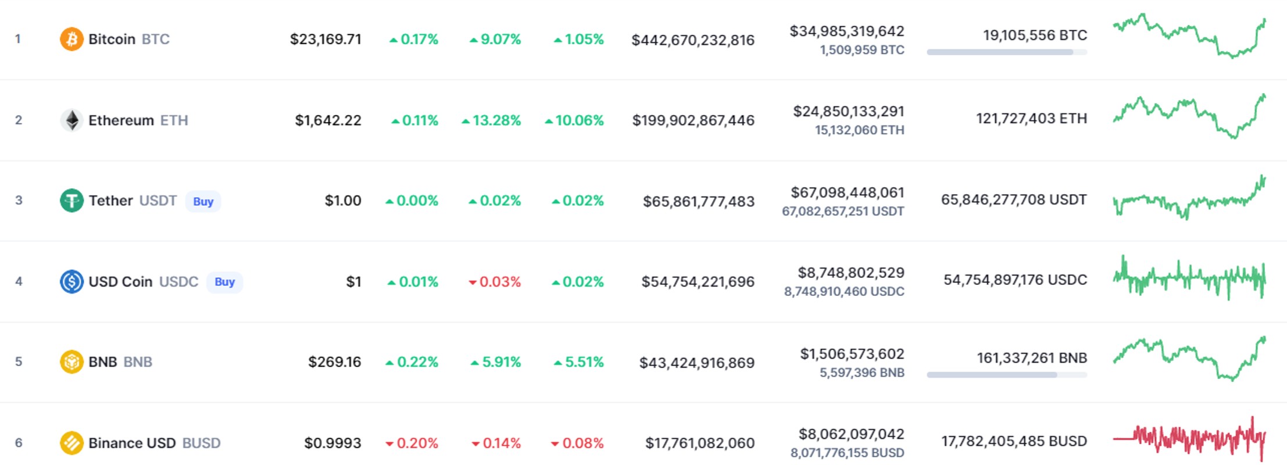This screenshot has height=465, width=1287.
Task: Click the Binance USD logo icon
Action: tap(71, 443)
